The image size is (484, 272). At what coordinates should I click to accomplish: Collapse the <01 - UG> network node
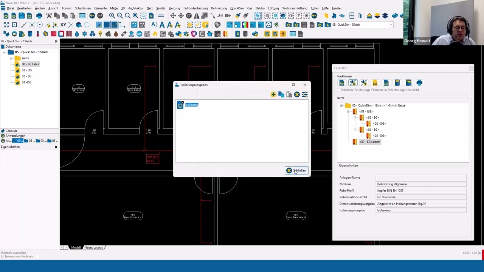pos(348,111)
